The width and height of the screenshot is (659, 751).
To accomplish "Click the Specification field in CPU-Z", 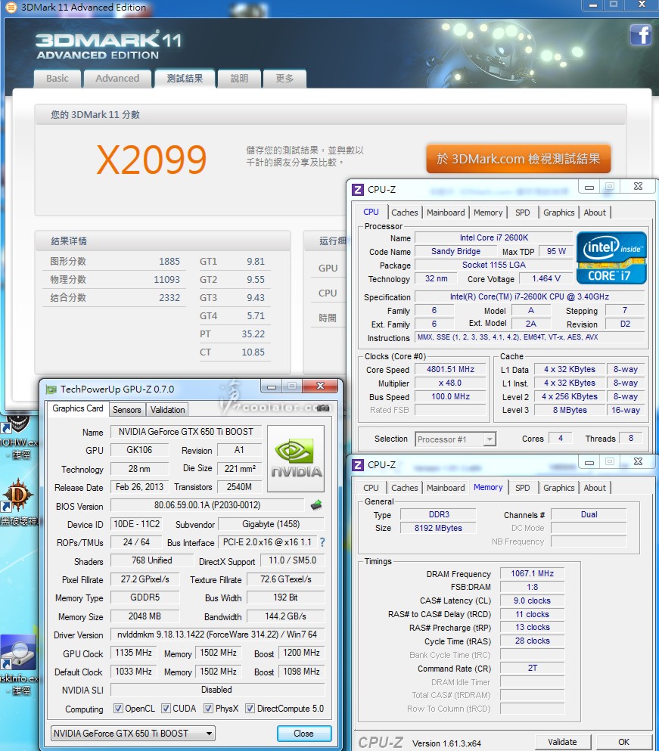I will pyautogui.click(x=529, y=297).
